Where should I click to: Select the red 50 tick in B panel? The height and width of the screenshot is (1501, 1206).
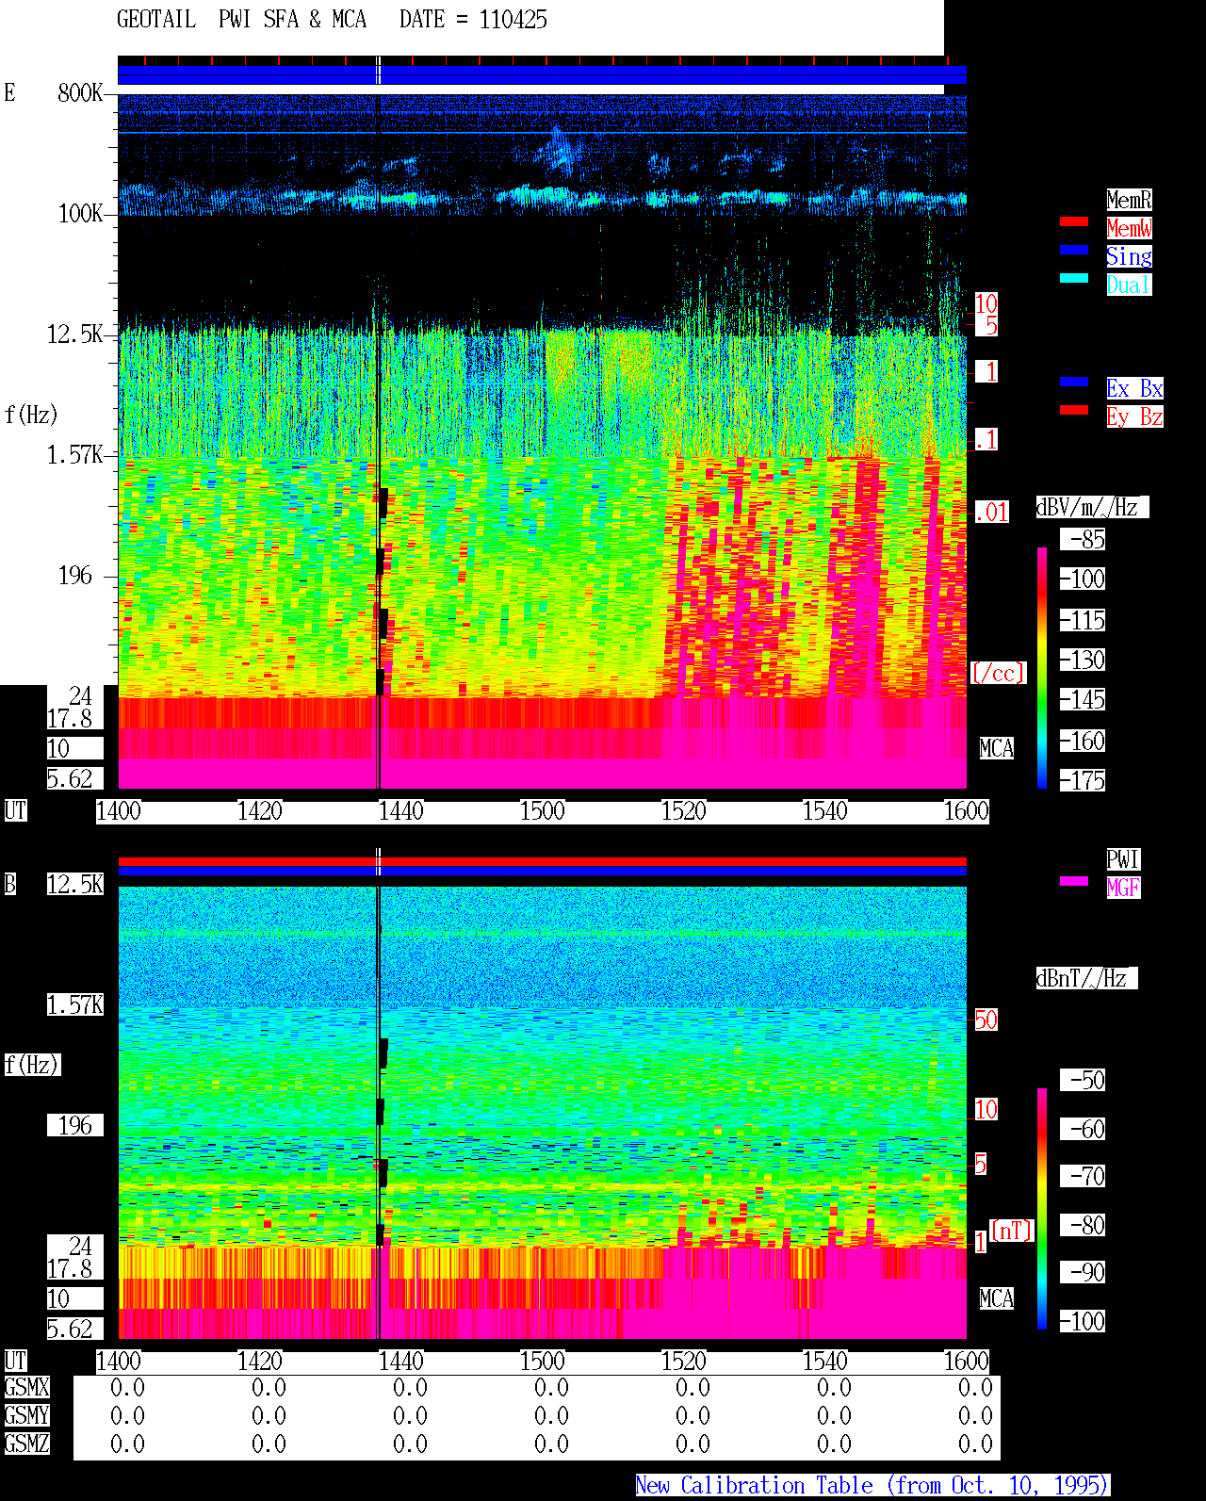(986, 1020)
